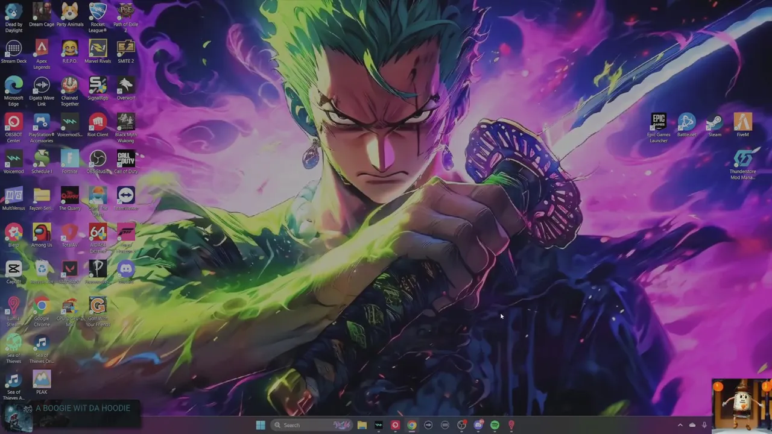Select the Party Animals corgi icon
The image size is (772, 434).
69,11
